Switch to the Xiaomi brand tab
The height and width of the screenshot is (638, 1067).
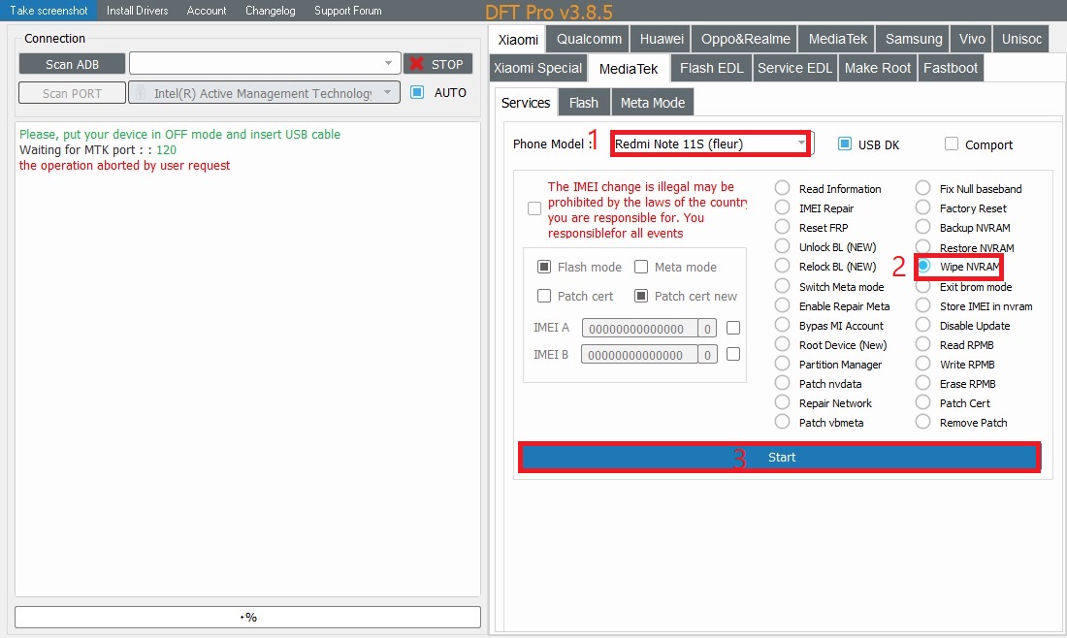click(518, 40)
